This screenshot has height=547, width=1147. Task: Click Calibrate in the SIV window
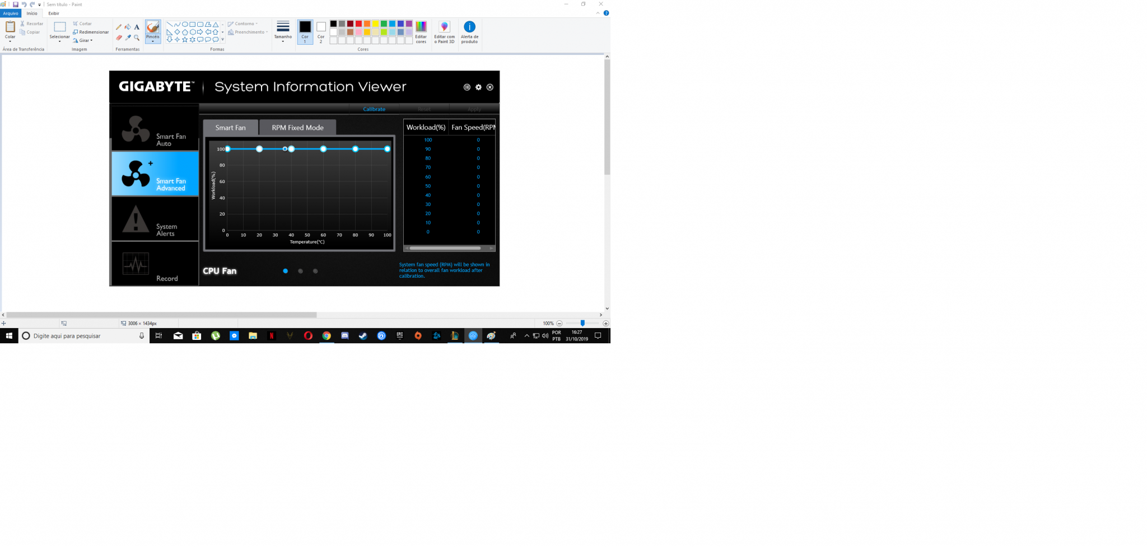[x=374, y=109]
